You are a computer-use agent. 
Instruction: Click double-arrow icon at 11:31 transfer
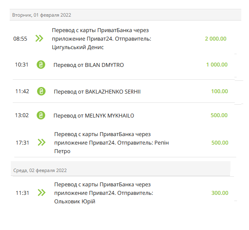click(41, 193)
